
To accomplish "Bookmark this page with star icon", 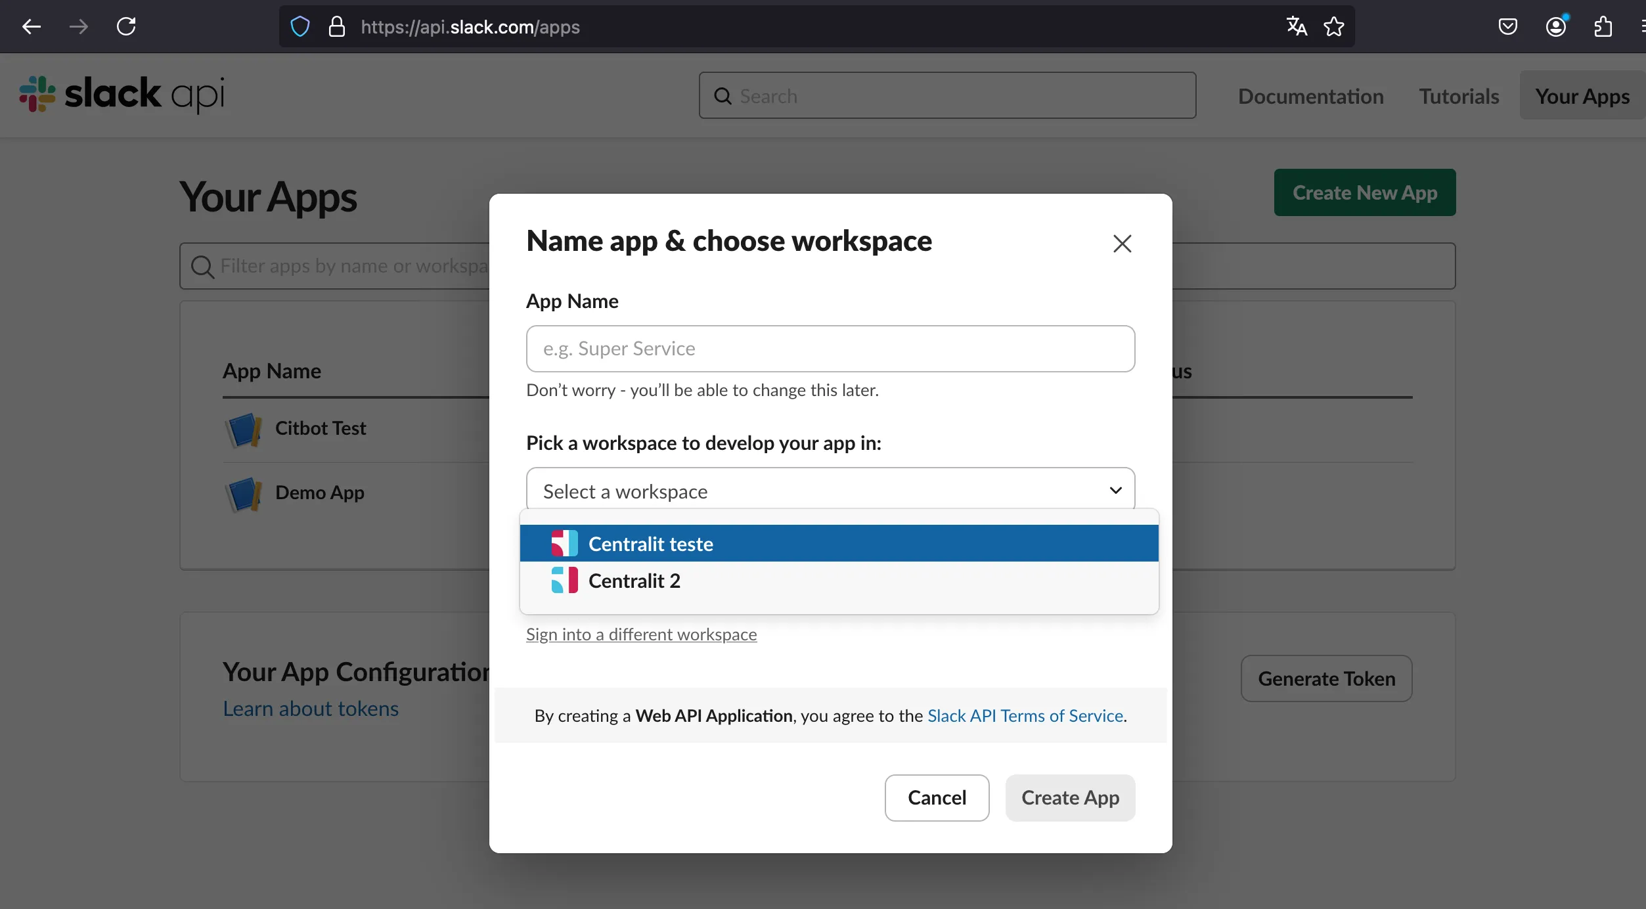I will coord(1334,27).
